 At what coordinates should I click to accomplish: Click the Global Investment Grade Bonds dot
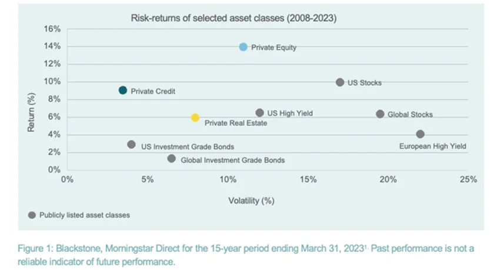[x=171, y=158]
